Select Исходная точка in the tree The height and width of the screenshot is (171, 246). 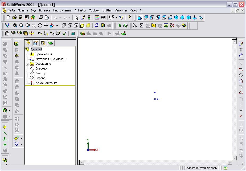coord(46,83)
